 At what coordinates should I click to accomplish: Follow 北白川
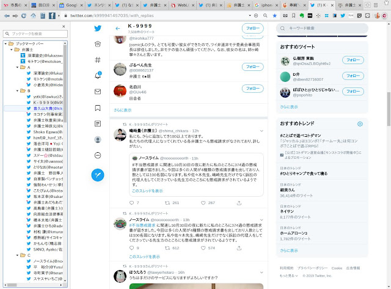pyautogui.click(x=252, y=89)
